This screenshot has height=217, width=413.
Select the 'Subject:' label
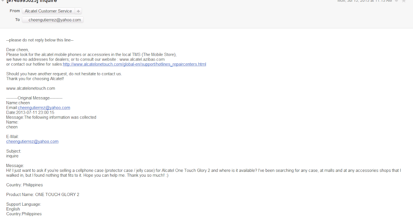click(x=14, y=151)
